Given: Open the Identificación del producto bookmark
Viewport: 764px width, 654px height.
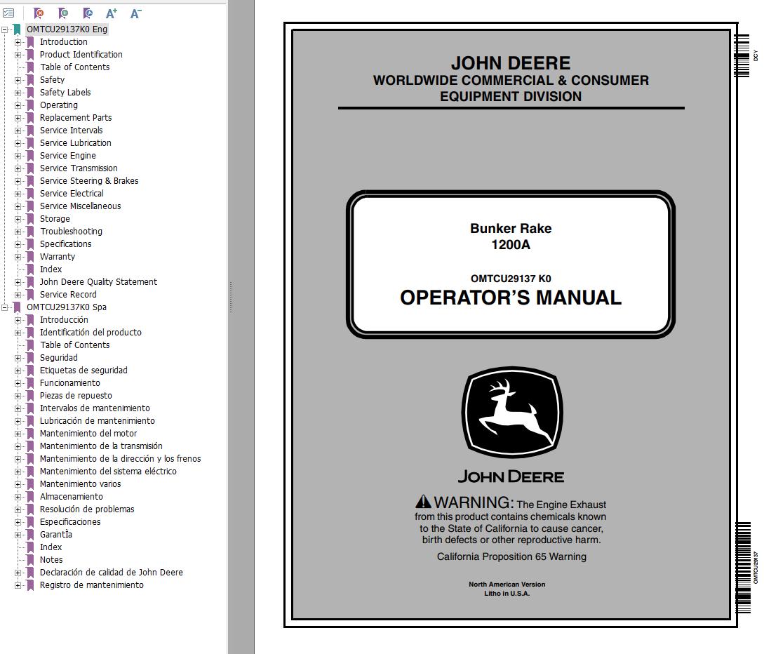Looking at the screenshot, I should click(91, 333).
